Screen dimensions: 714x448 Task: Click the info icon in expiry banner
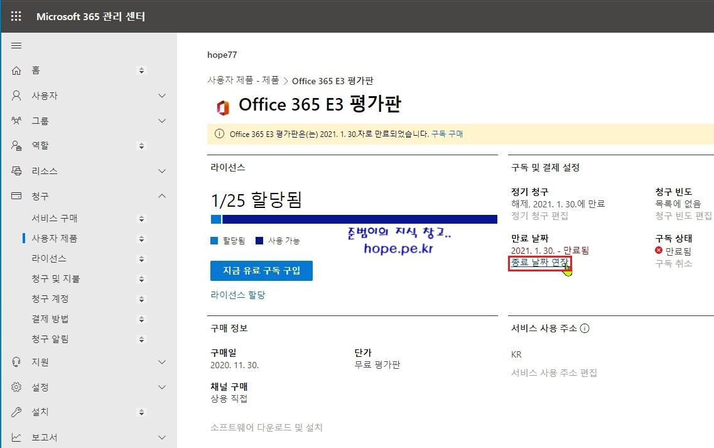click(220, 134)
